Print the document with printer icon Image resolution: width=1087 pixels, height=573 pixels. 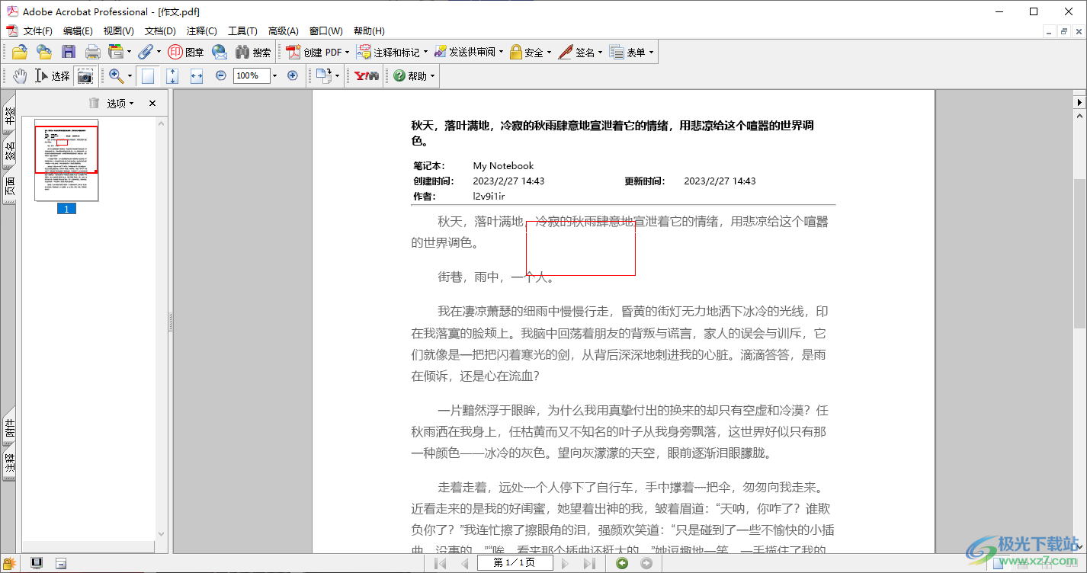92,52
